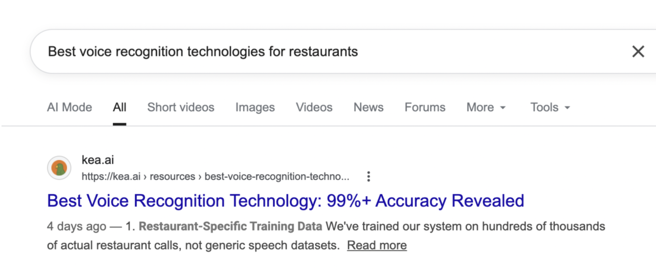Switch to News results
The height and width of the screenshot is (270, 656).
pyautogui.click(x=368, y=107)
